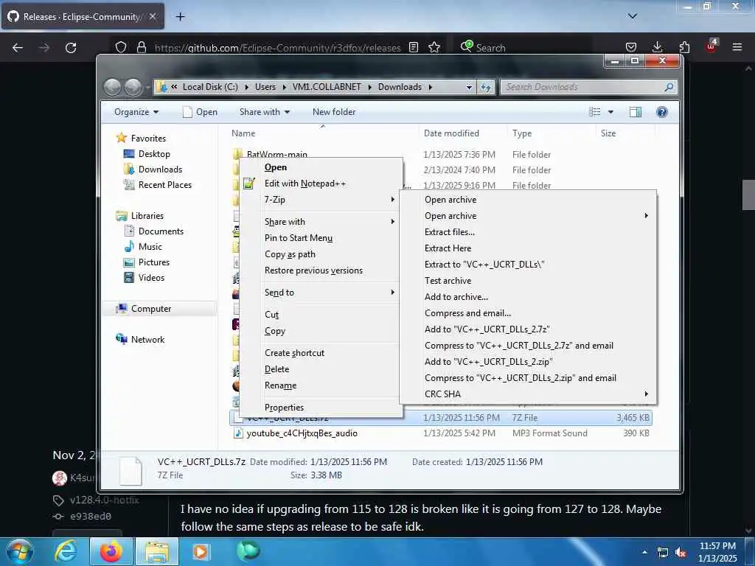Sort by Date modified column header

(451, 133)
